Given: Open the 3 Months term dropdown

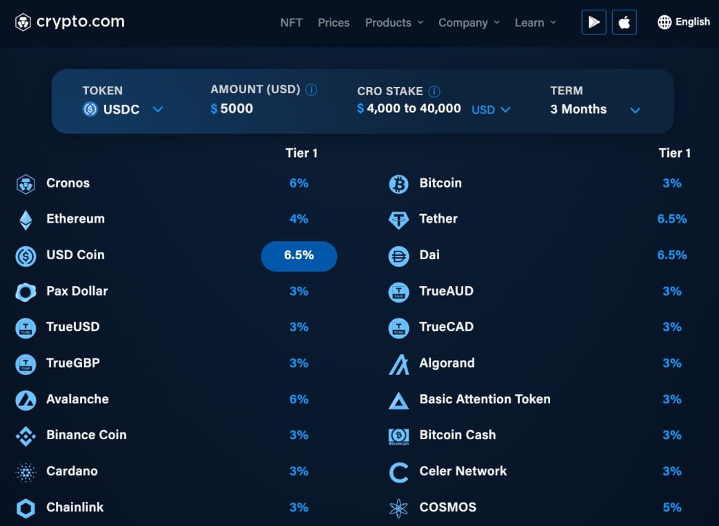Looking at the screenshot, I should (595, 109).
